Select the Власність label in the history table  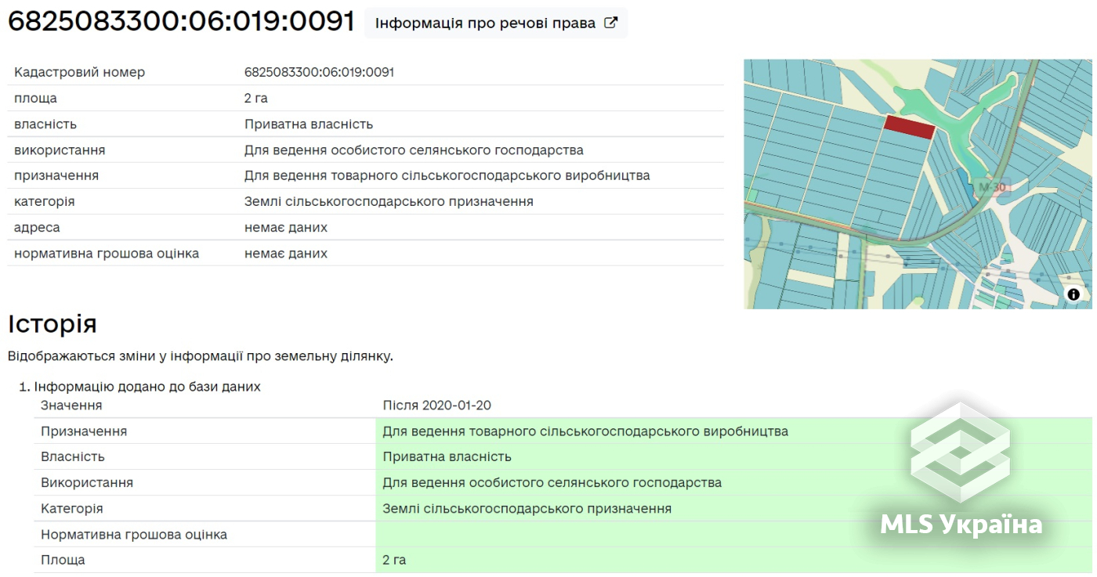pyautogui.click(x=73, y=456)
